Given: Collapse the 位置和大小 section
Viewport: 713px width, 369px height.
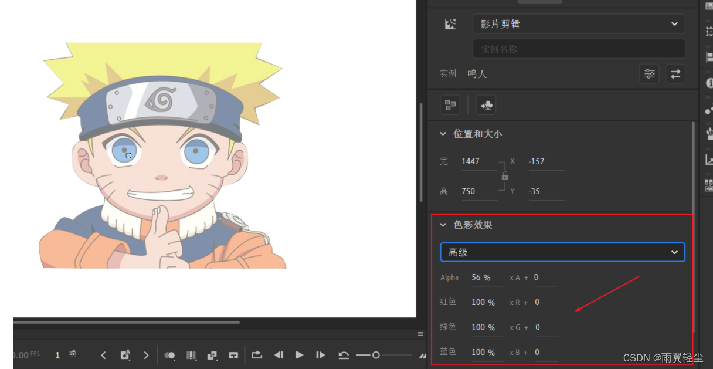Looking at the screenshot, I should (x=443, y=134).
